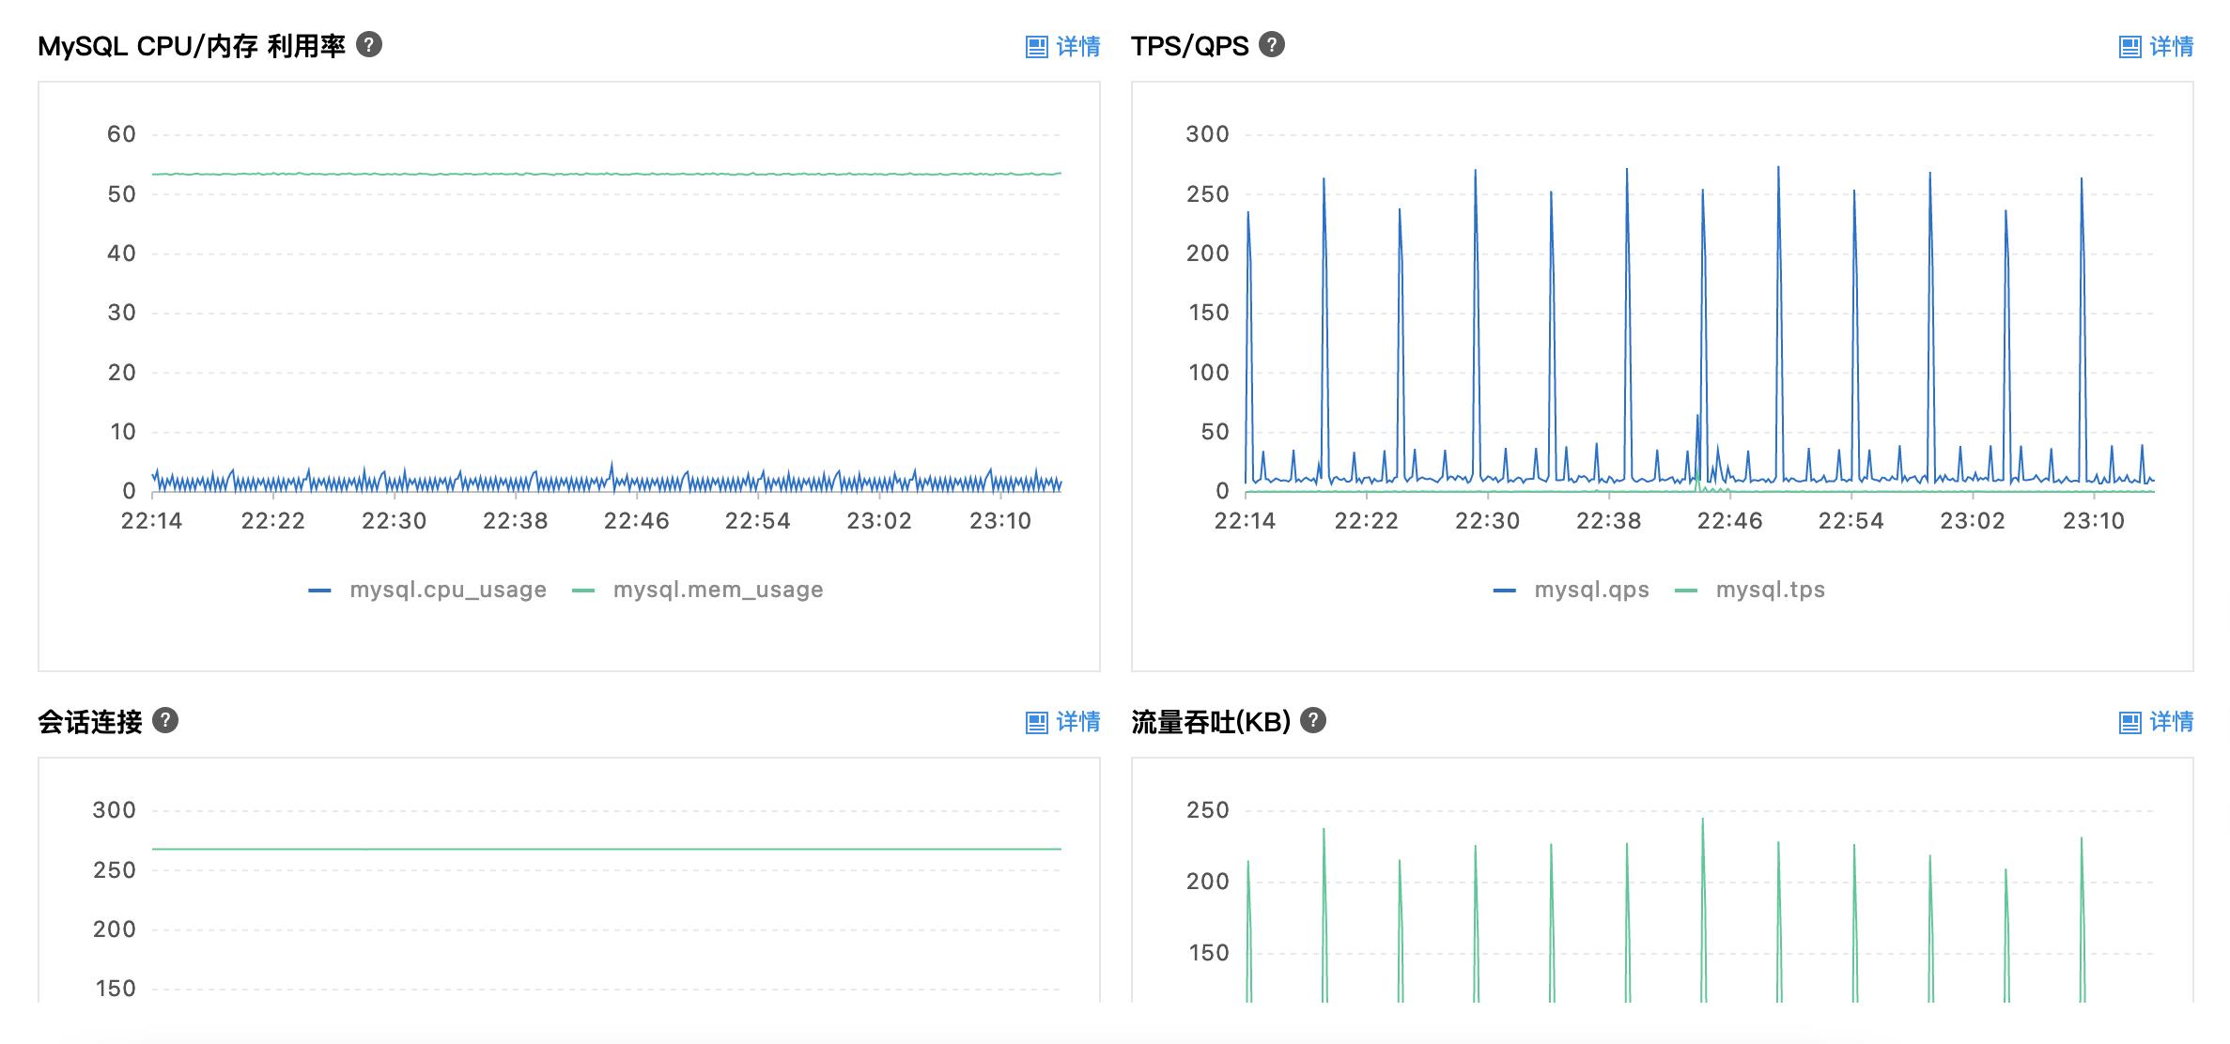This screenshot has width=2230, height=1044.
Task: Open 详情 link for 流量吞吐(KB) panel
Action: 2172,722
